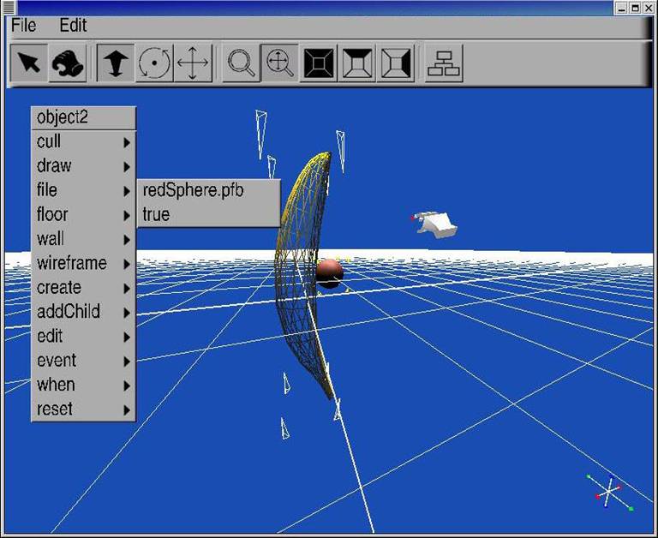The width and height of the screenshot is (658, 538).
Task: Expand the arrow beside event
Action: 127,362
